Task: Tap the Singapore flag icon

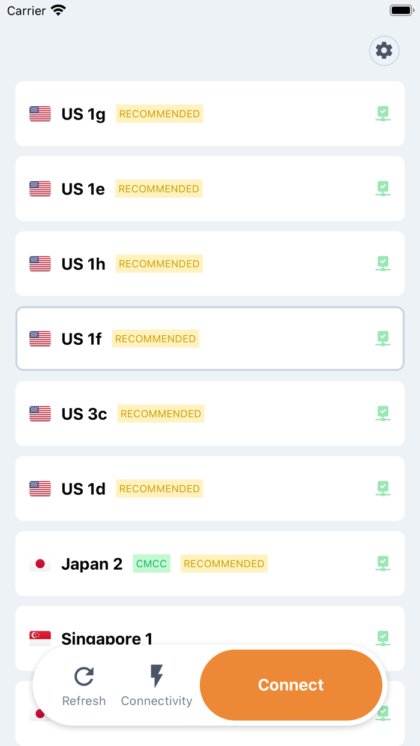Action: point(40,638)
